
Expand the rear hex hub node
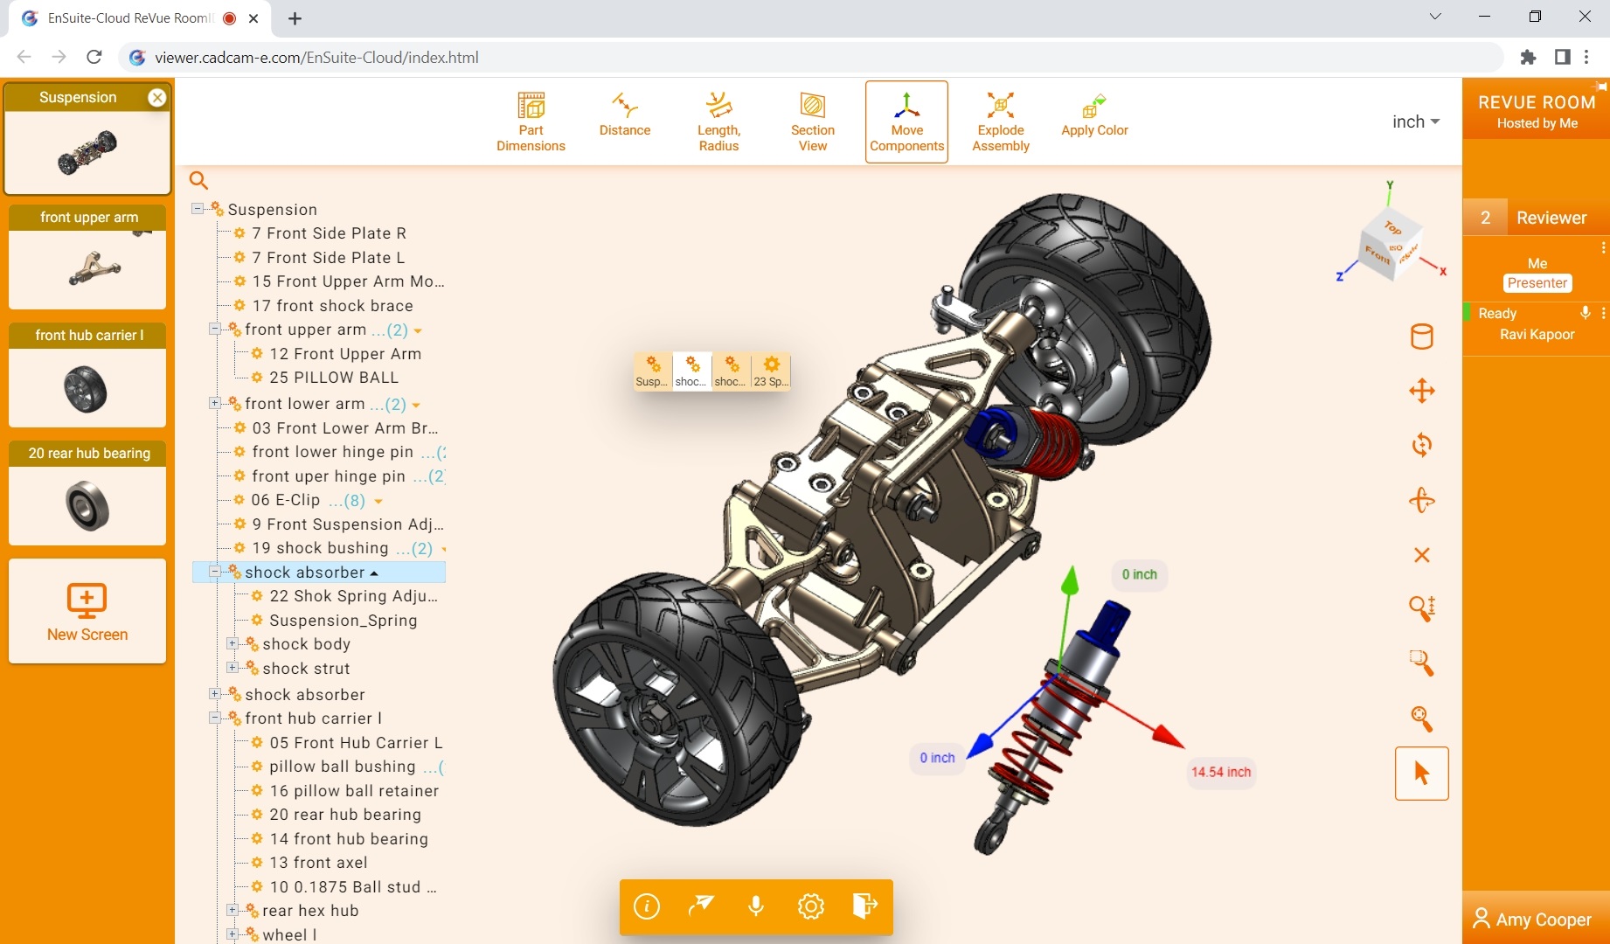point(232,910)
